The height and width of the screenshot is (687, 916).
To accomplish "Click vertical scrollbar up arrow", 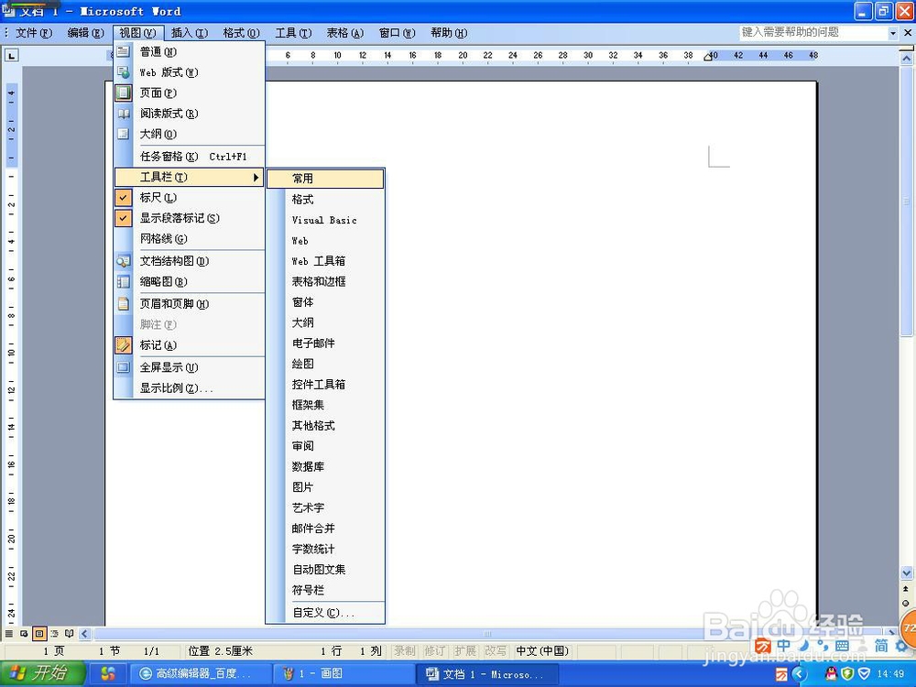I will (906, 59).
